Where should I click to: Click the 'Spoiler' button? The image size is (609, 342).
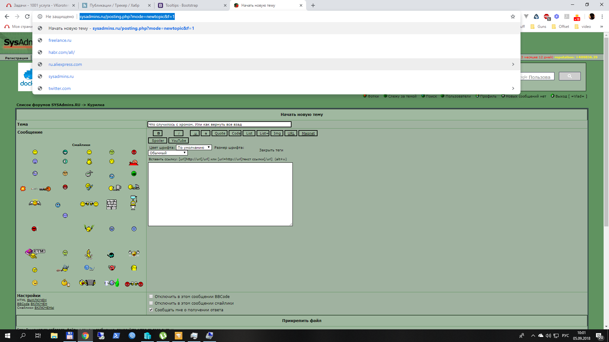(x=158, y=141)
